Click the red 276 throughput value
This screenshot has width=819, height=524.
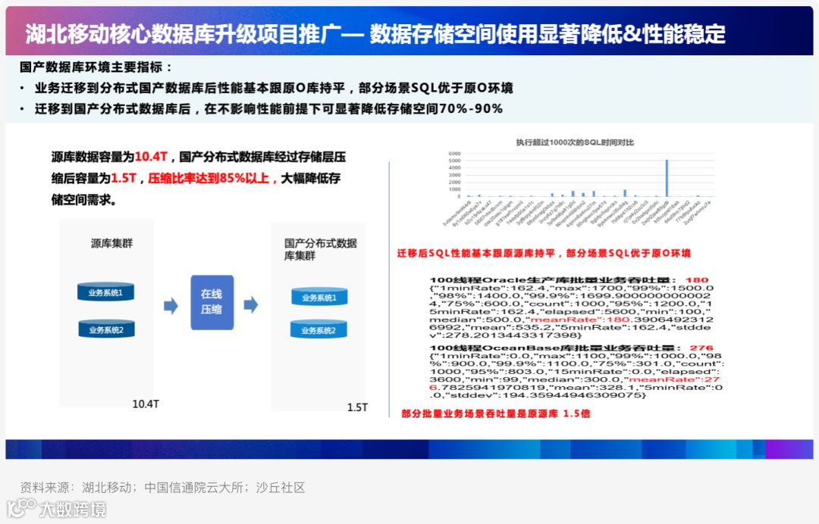tap(701, 348)
